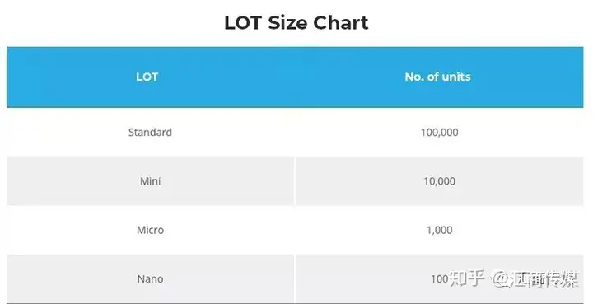593x304 pixels.
Task: Click the 1,000 units value
Action: tap(439, 230)
